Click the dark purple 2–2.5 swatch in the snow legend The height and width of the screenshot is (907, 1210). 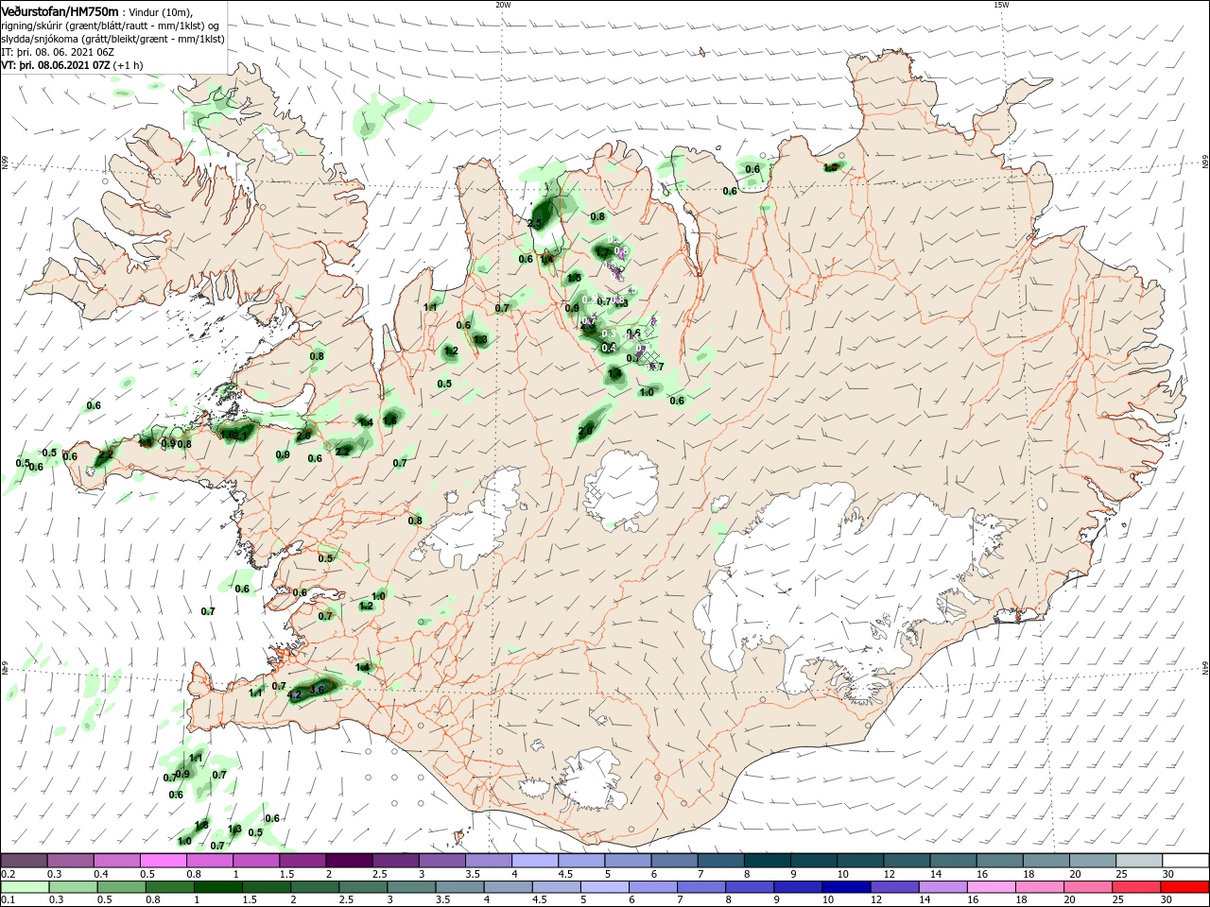pos(349,860)
